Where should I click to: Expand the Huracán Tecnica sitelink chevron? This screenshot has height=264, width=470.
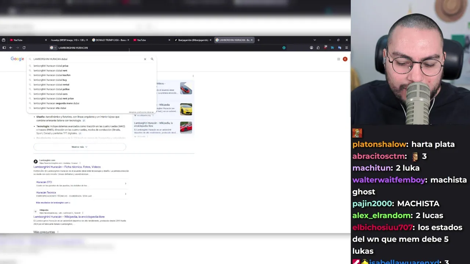click(x=126, y=194)
